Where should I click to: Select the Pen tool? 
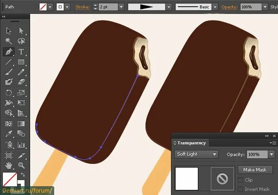[8, 52]
